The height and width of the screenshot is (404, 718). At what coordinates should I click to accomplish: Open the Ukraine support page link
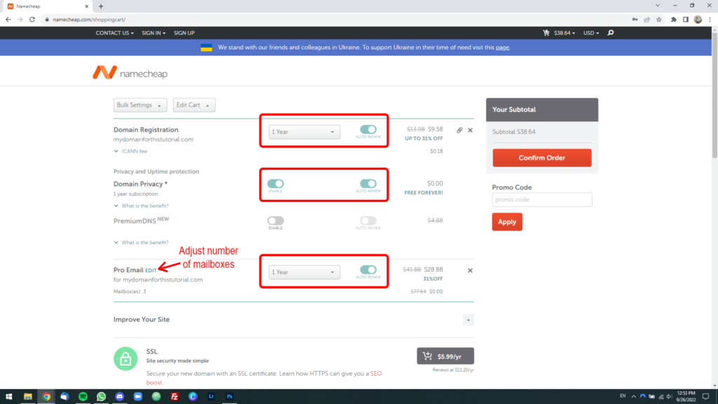click(x=502, y=47)
